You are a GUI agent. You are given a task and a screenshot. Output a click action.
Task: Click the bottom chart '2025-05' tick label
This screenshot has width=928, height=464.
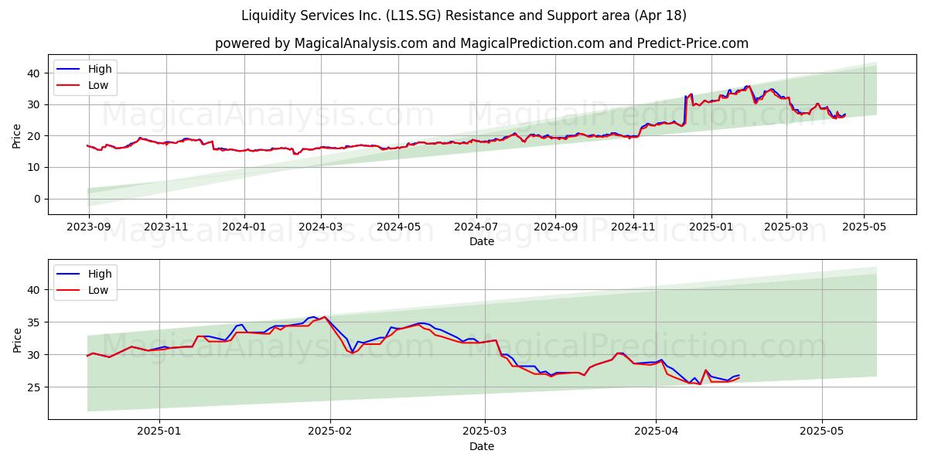click(x=822, y=432)
